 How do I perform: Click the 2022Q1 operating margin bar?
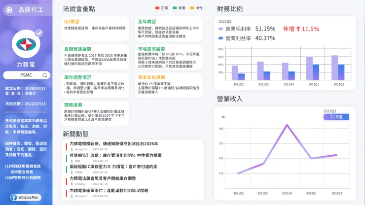pyautogui.click(x=316, y=72)
